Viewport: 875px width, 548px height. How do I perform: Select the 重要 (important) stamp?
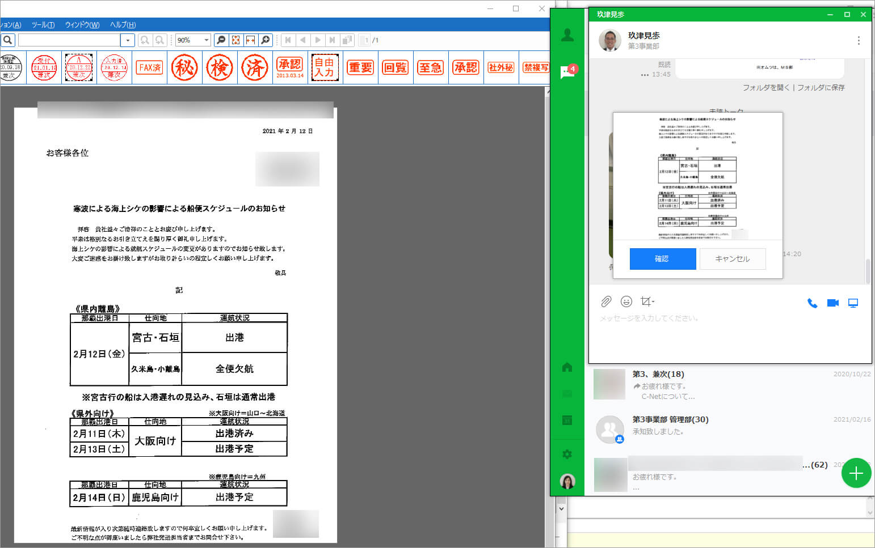tap(360, 68)
